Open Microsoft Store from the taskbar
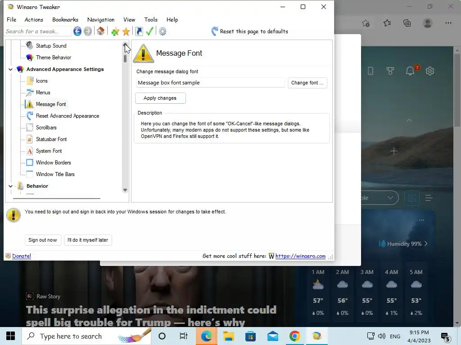Image resolution: width=461 pixels, height=345 pixels. click(x=250, y=336)
